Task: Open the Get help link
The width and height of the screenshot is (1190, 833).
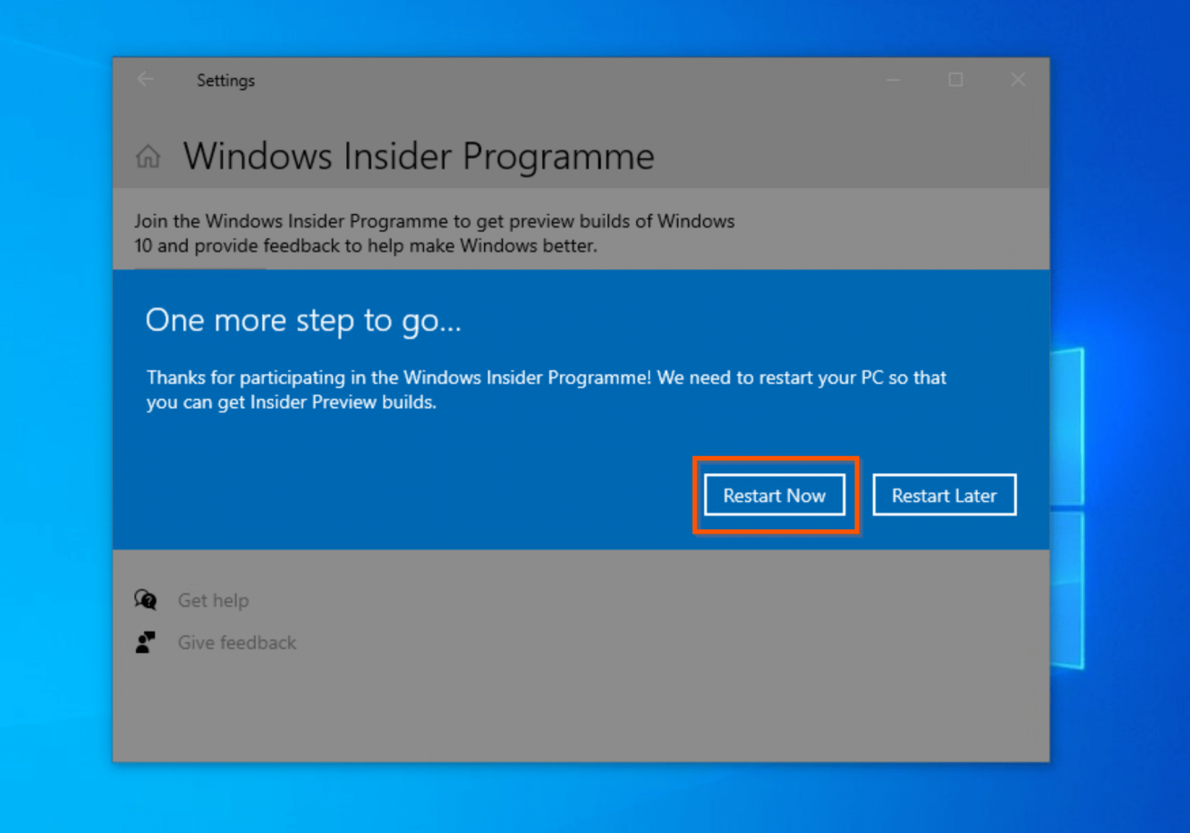Action: 213,600
